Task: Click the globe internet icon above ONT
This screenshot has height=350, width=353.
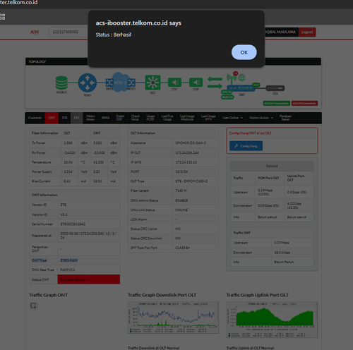Action: click(241, 78)
